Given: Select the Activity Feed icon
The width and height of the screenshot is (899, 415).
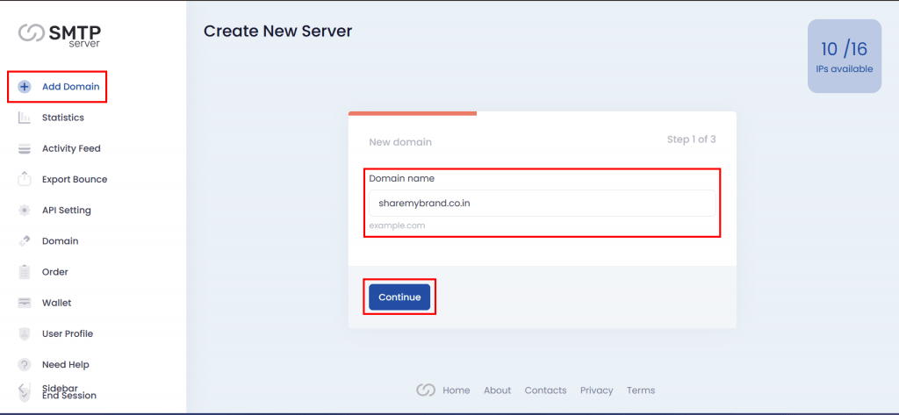Looking at the screenshot, I should 24,149.
